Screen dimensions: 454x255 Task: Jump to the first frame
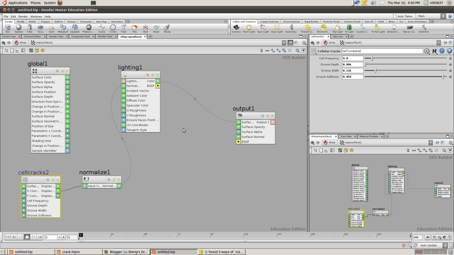coord(8,237)
